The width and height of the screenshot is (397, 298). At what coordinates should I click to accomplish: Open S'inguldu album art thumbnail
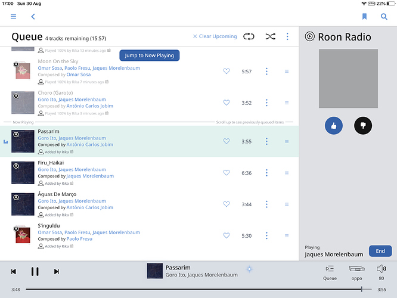pos(23,234)
